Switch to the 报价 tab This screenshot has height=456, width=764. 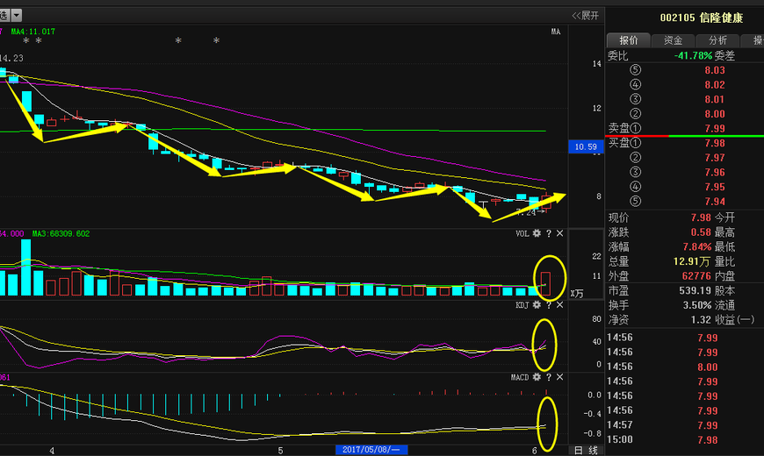629,40
